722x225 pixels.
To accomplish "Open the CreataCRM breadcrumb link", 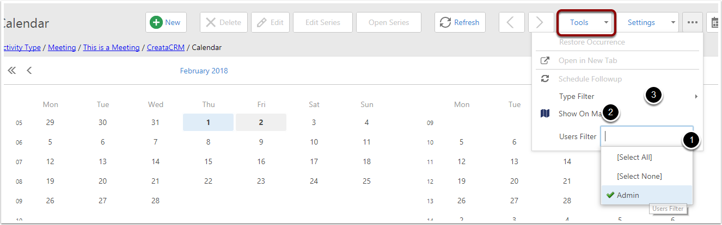I will tap(166, 47).
